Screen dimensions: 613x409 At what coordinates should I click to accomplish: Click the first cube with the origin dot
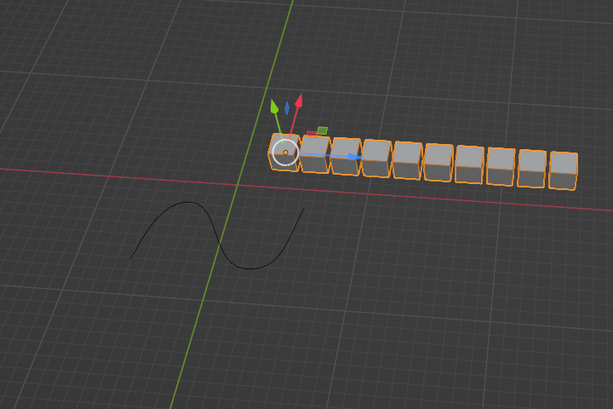click(x=284, y=153)
